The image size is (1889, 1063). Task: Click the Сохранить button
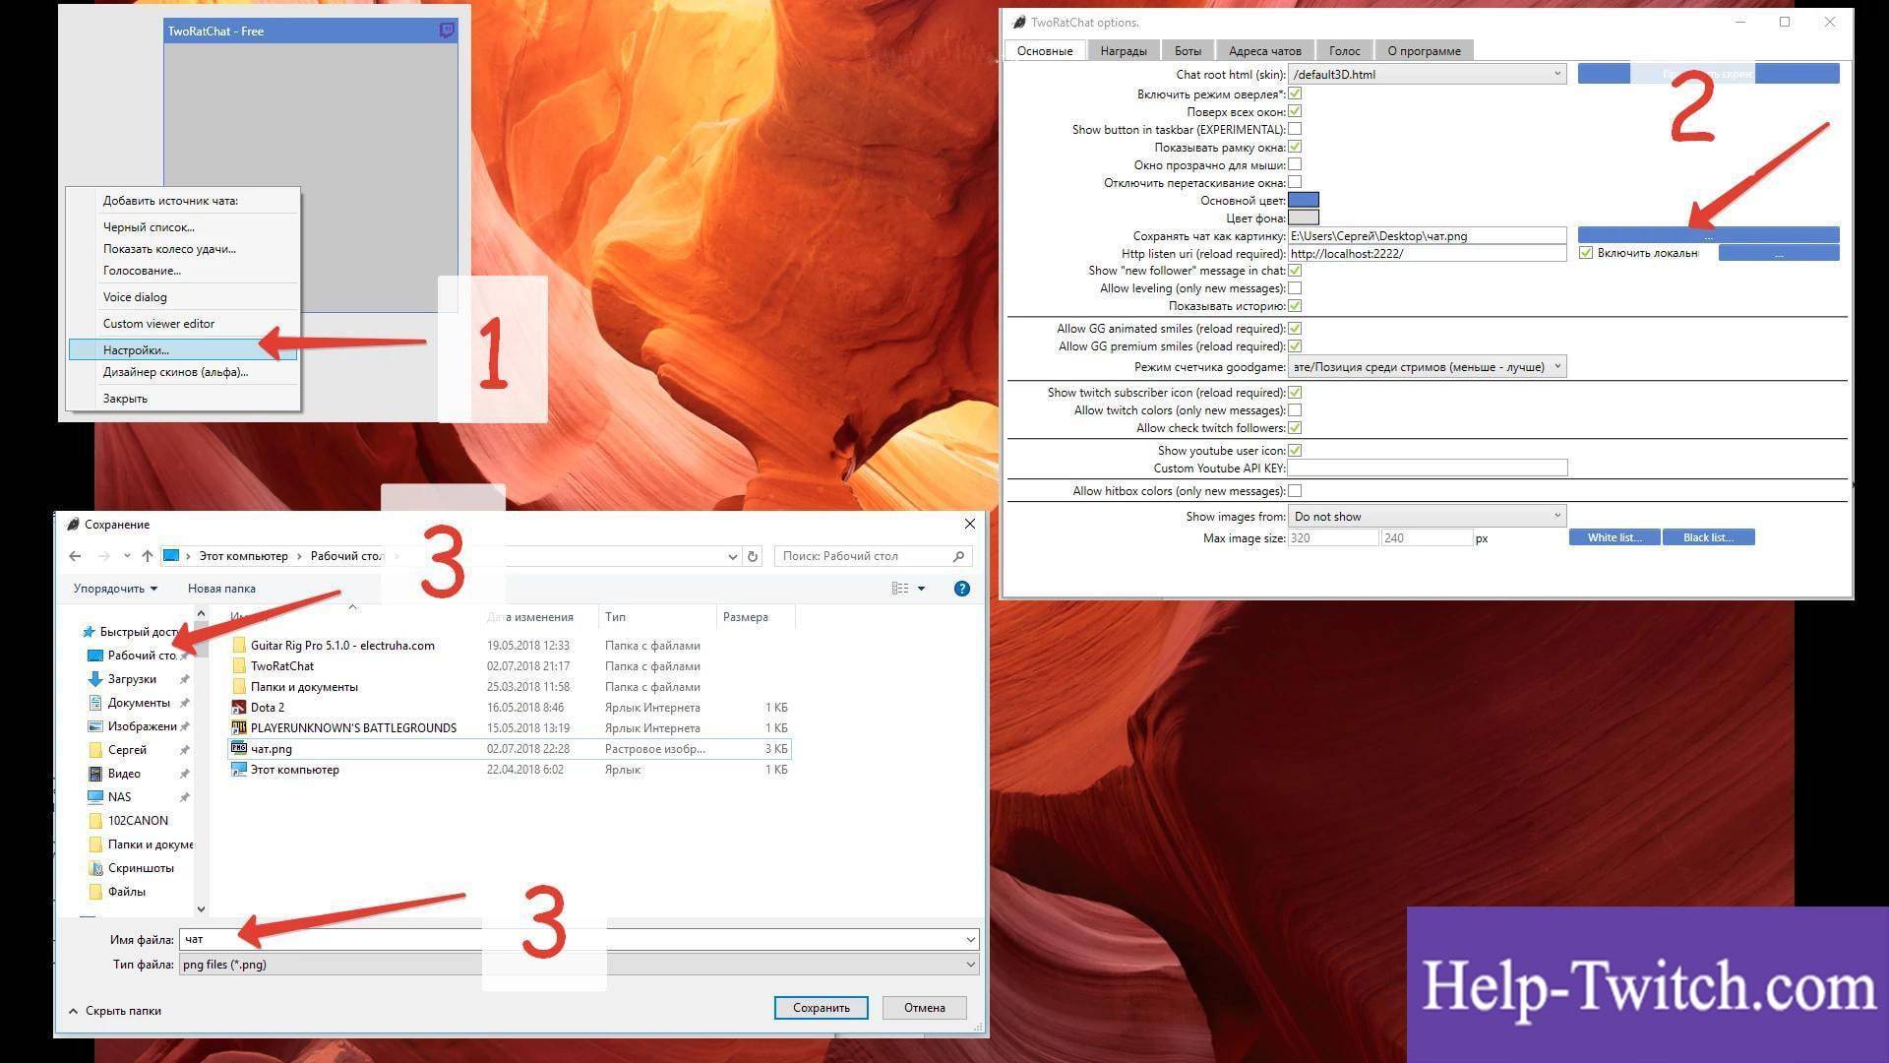point(821,1008)
